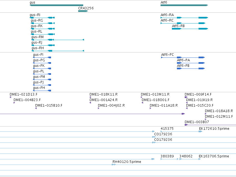Viewport: 236px width, 177px height.
Task: Select the DME1-012M11.F marker
Action: (x=205, y=119)
